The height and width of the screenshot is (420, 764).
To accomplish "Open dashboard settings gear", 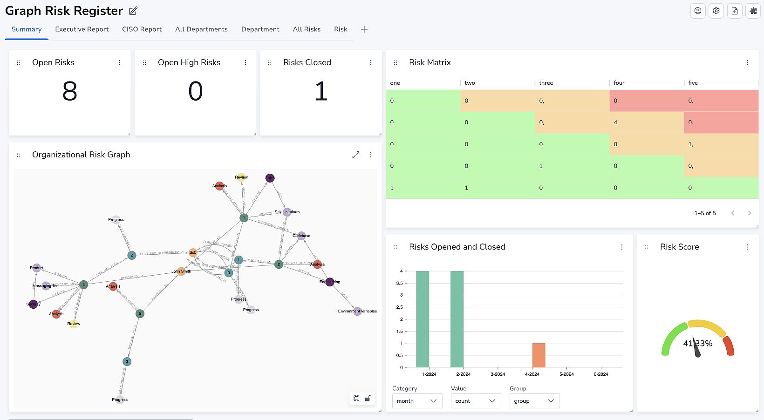I will click(716, 11).
